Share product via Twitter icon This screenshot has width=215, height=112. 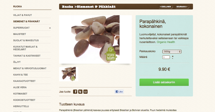tap(80, 92)
